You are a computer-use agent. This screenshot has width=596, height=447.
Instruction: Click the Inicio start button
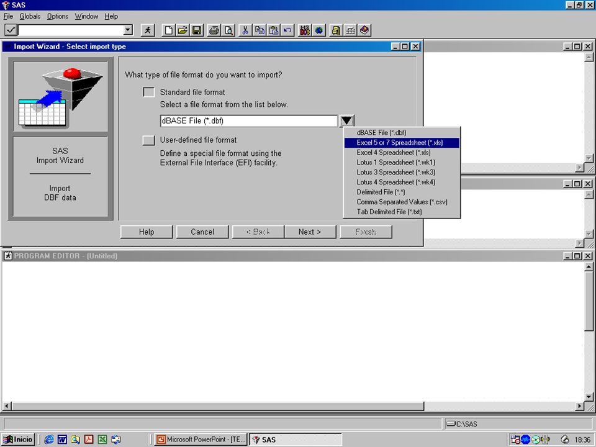(18, 440)
